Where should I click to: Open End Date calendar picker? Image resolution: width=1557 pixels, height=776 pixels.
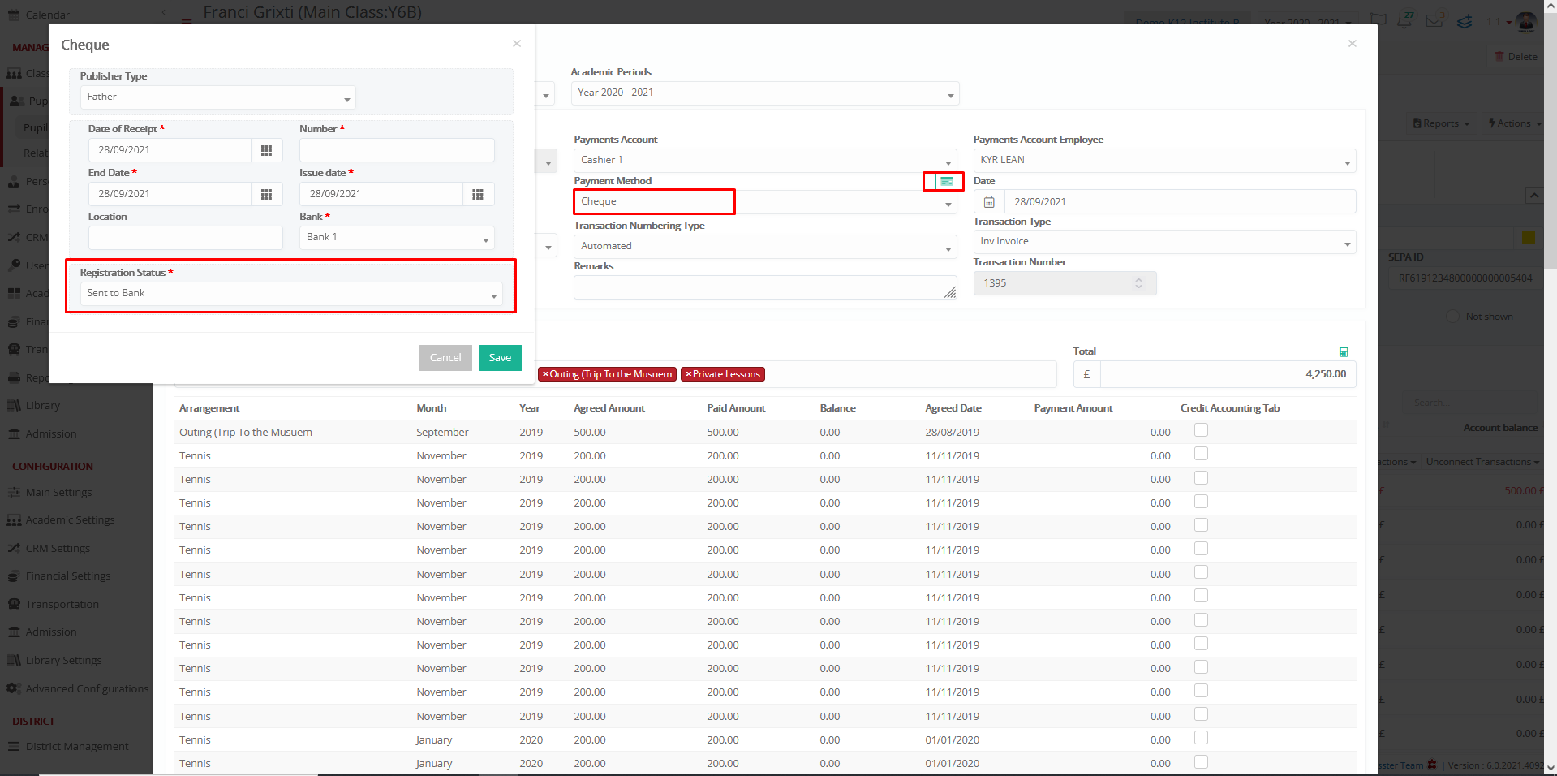tap(266, 194)
